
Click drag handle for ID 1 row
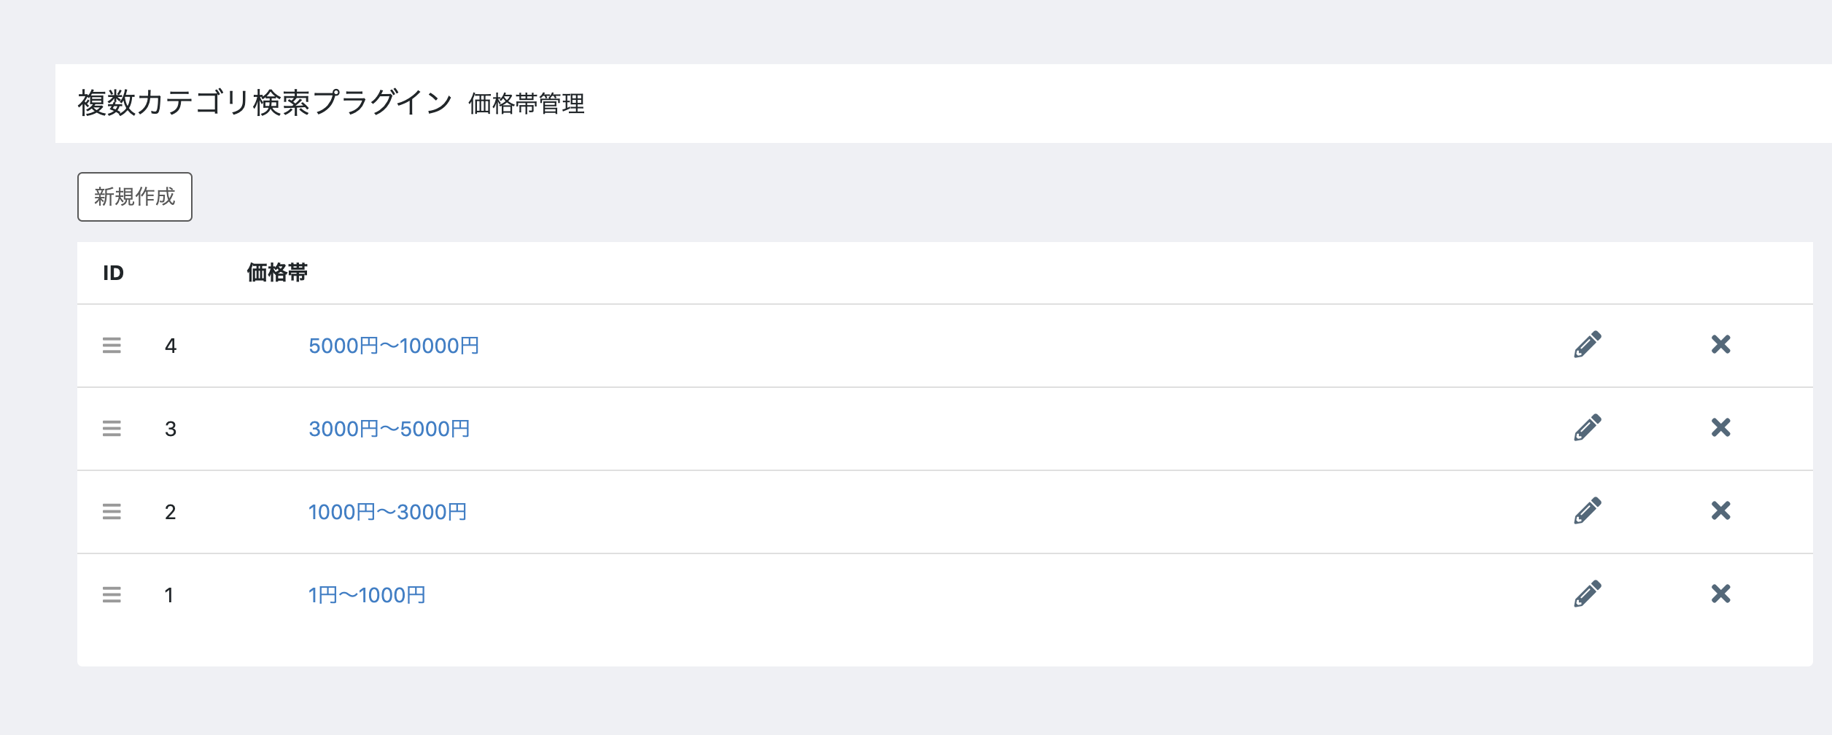point(112,595)
